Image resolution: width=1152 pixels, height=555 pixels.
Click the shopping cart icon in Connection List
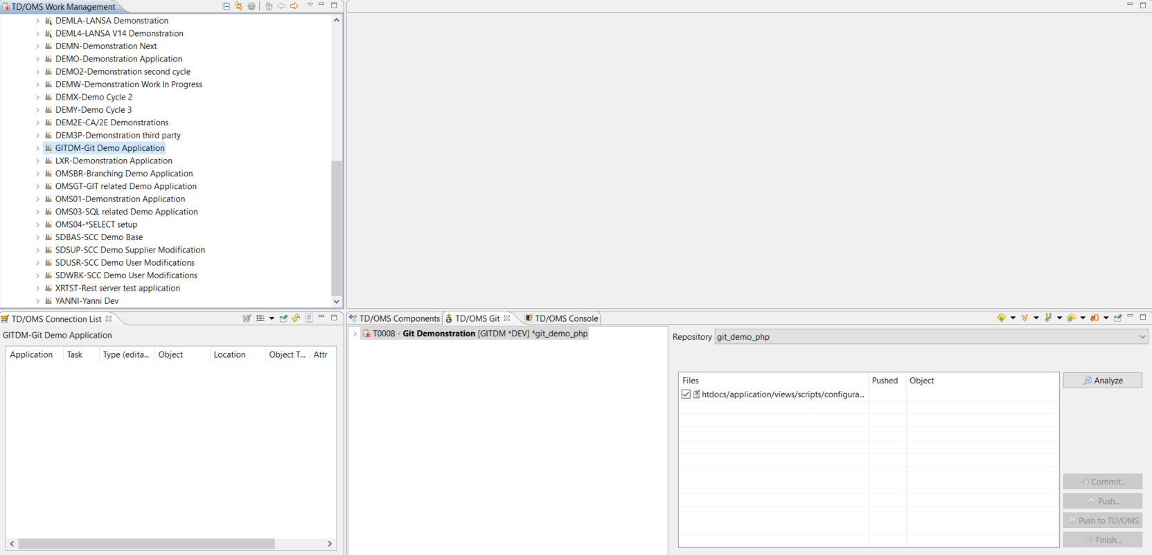(x=247, y=318)
